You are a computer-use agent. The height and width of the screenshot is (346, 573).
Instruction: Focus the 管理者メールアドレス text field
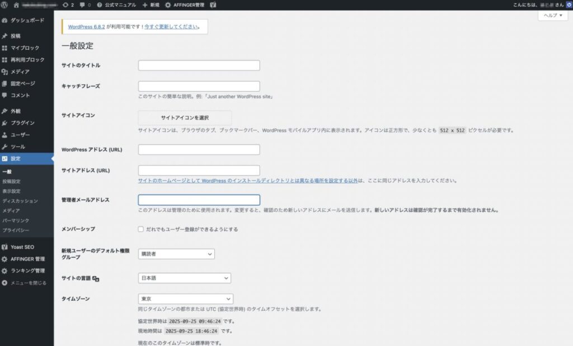(199, 200)
